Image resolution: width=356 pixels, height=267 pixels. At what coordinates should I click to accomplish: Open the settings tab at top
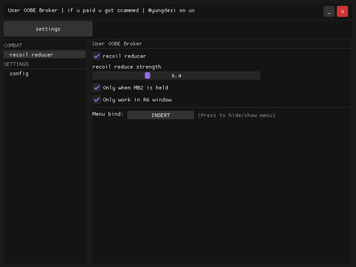48,29
